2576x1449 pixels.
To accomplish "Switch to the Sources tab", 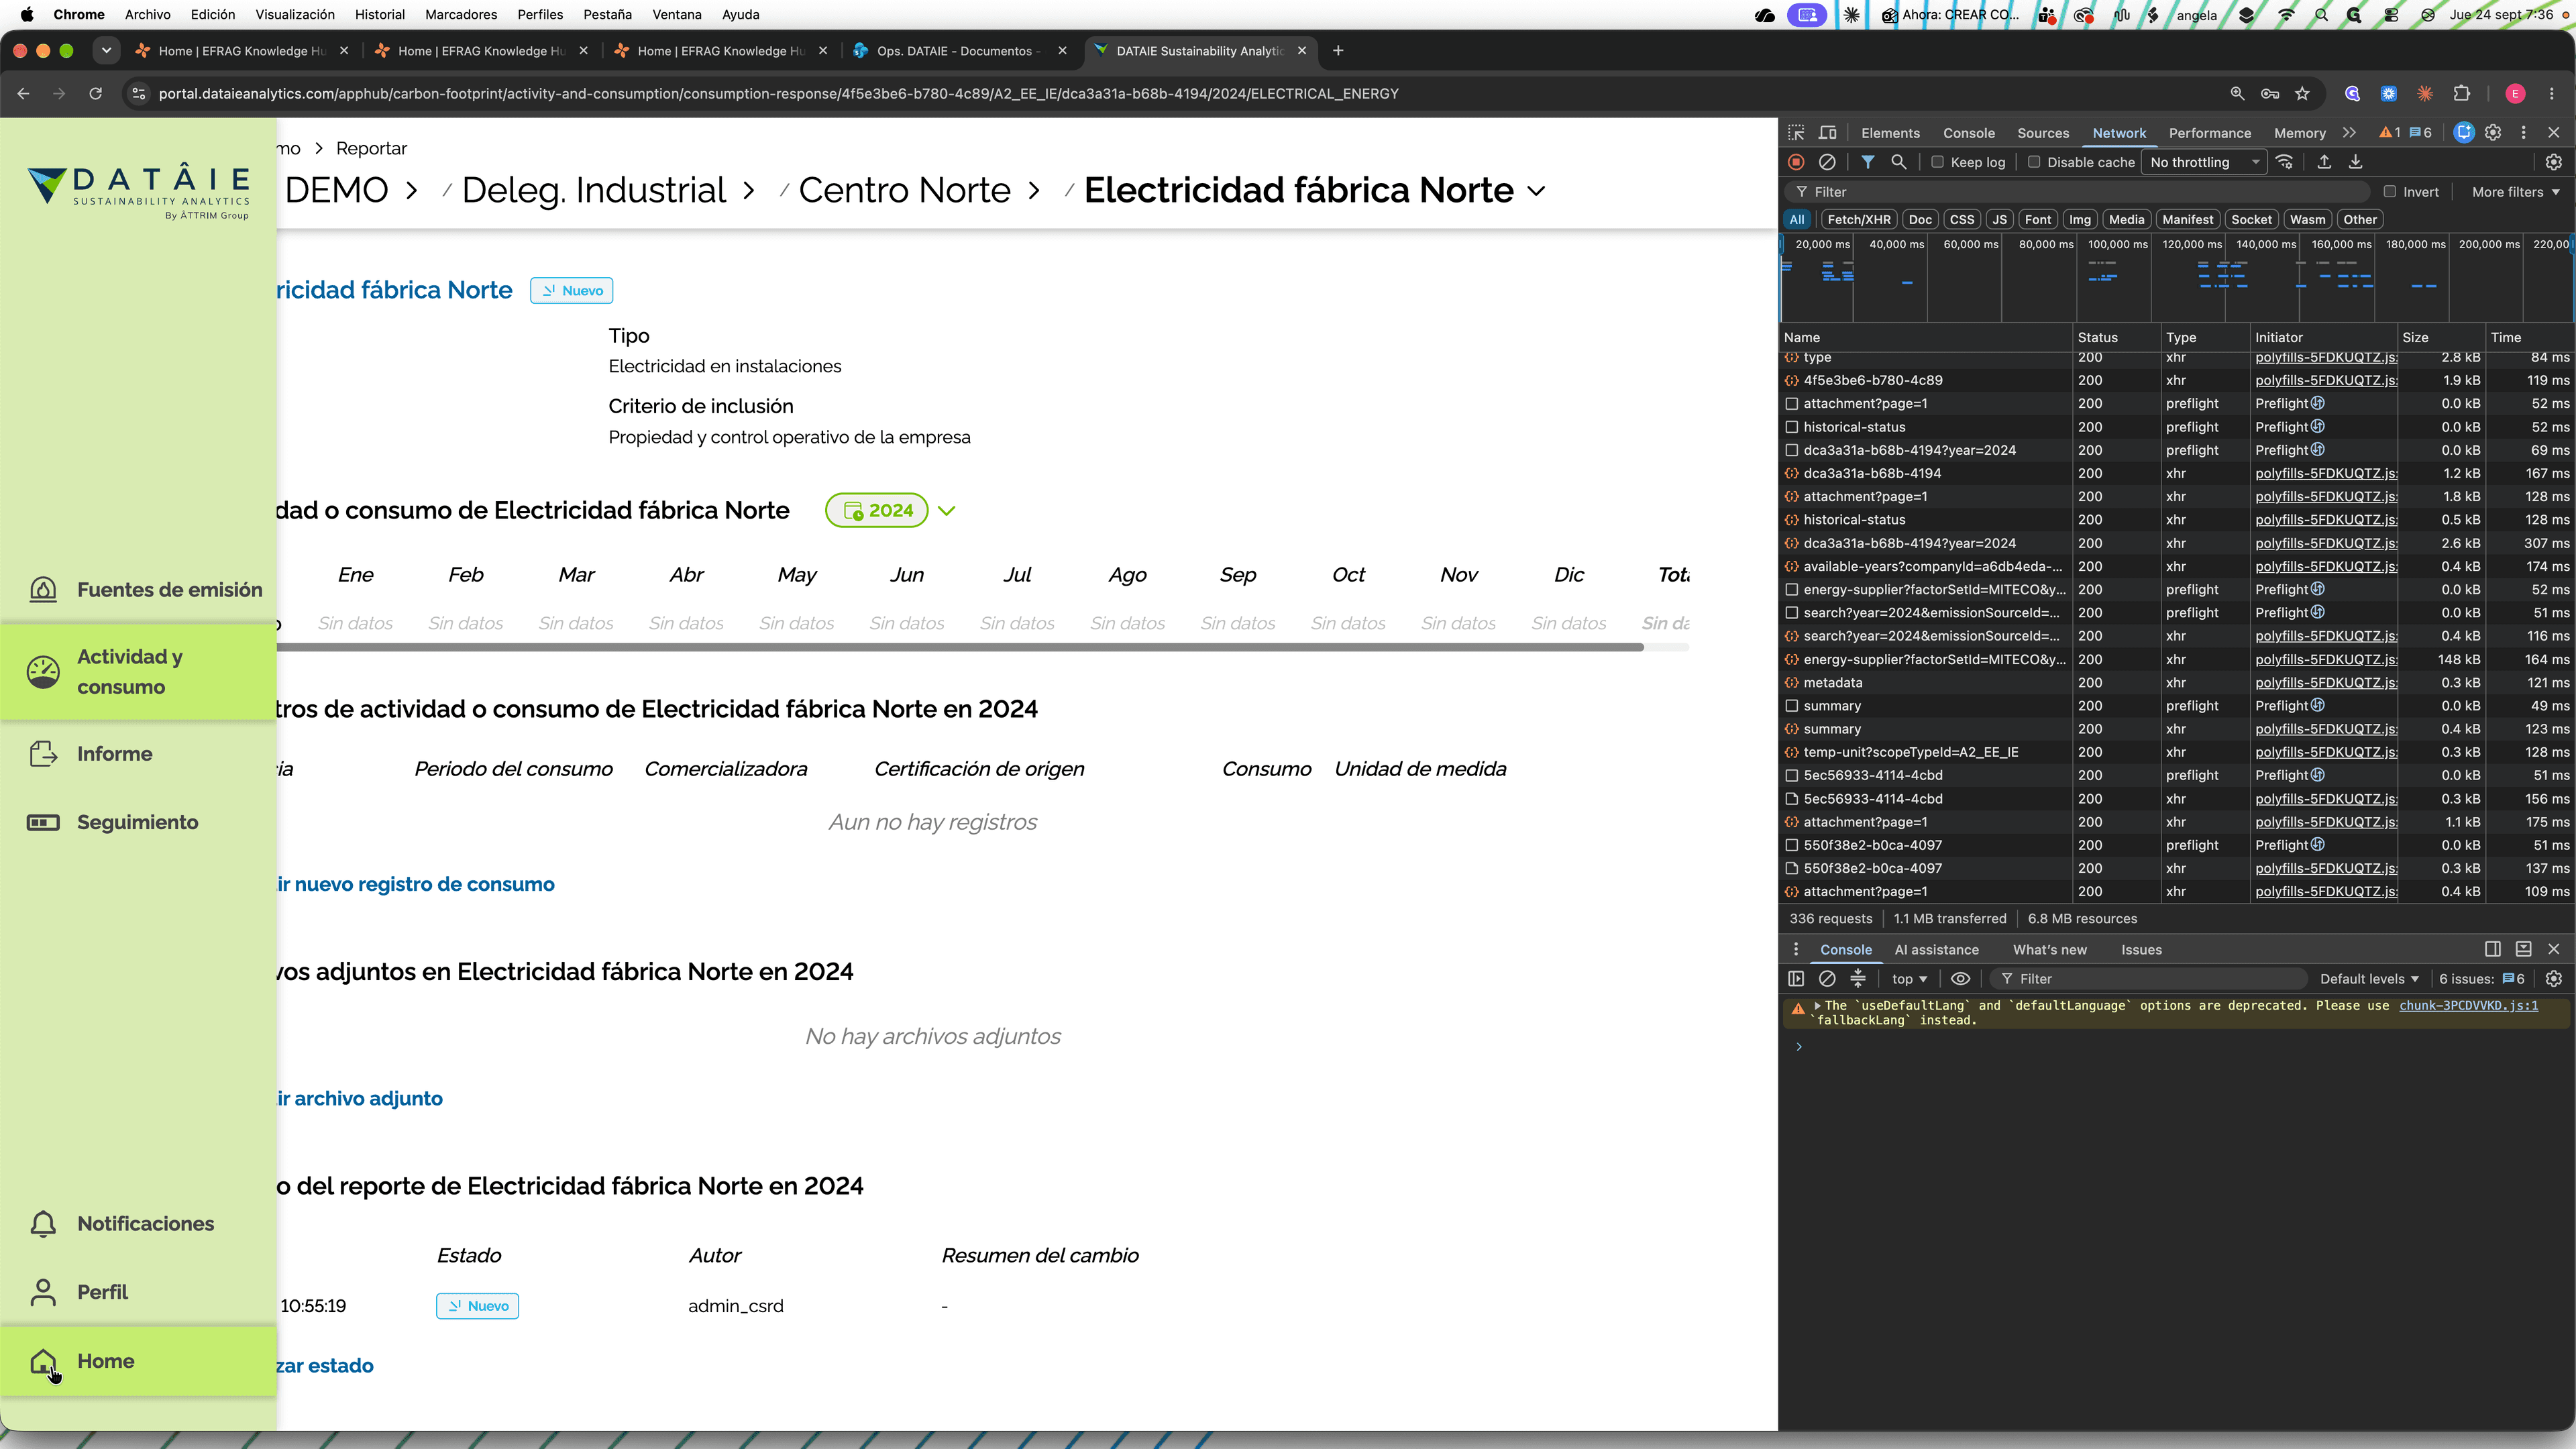I will [2043, 134].
